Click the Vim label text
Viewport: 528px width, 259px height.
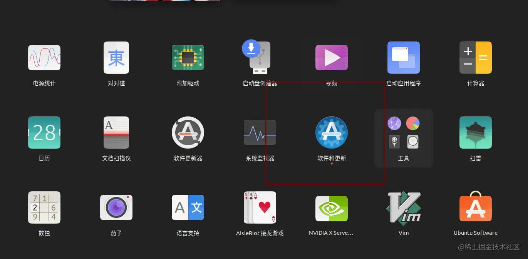(x=404, y=233)
